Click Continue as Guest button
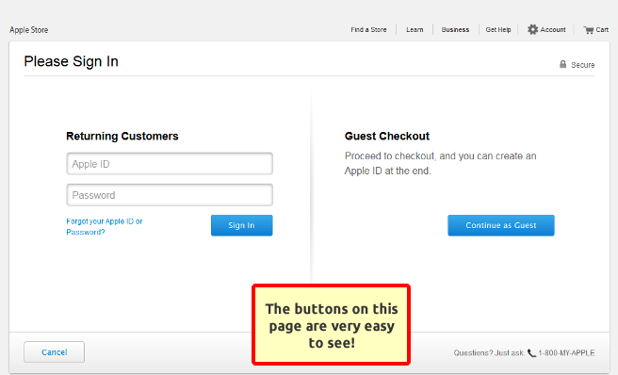This screenshot has width=618, height=375. [501, 225]
